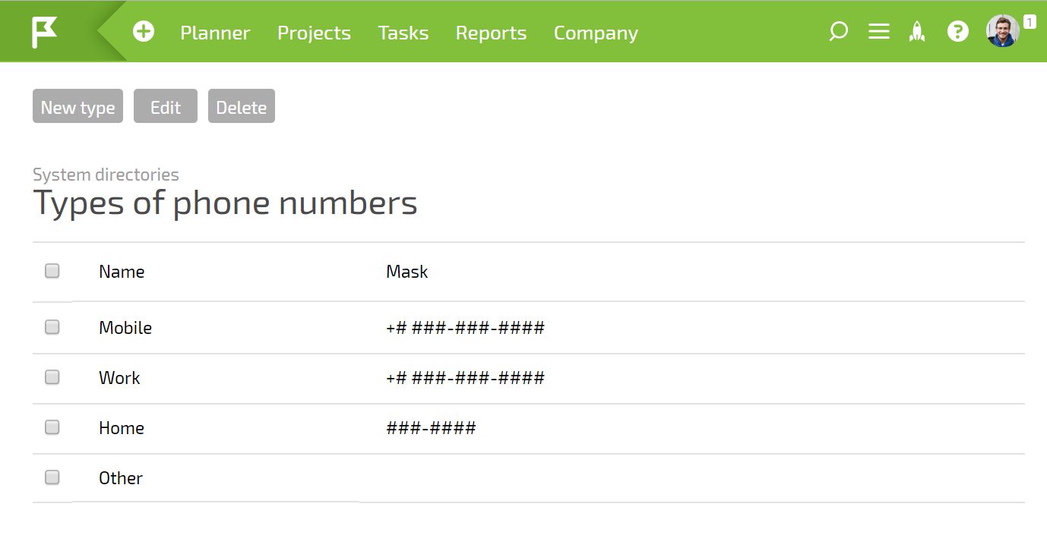
Task: Click the Home mask ###-####
Action: pyautogui.click(x=431, y=428)
